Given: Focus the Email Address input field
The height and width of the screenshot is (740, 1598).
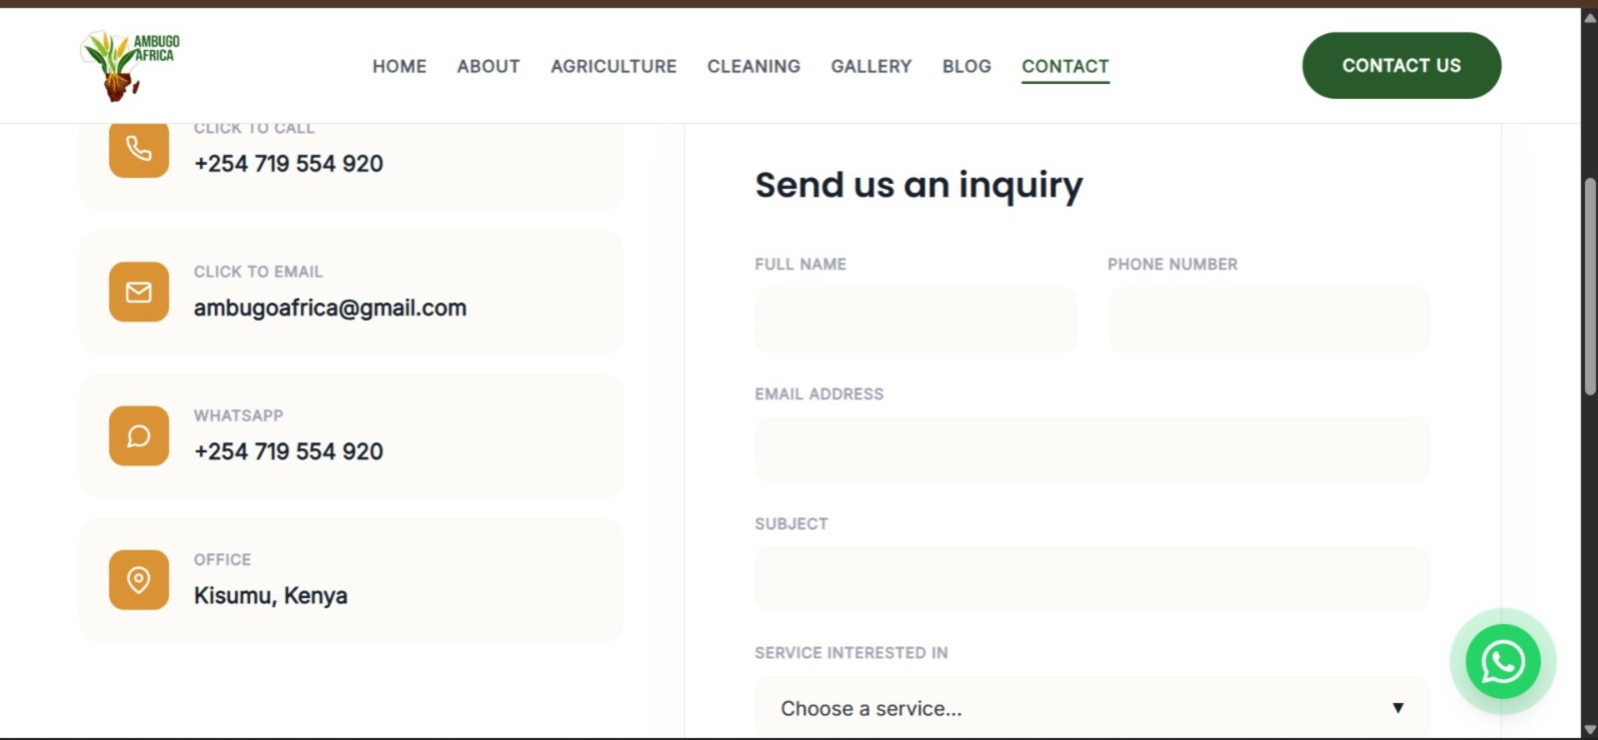Looking at the screenshot, I should (1092, 448).
